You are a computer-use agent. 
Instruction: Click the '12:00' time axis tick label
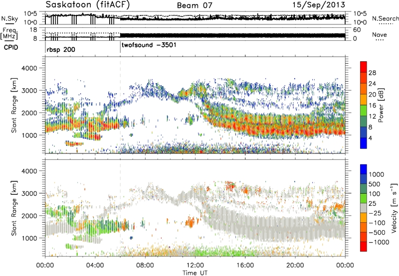pos(195,266)
